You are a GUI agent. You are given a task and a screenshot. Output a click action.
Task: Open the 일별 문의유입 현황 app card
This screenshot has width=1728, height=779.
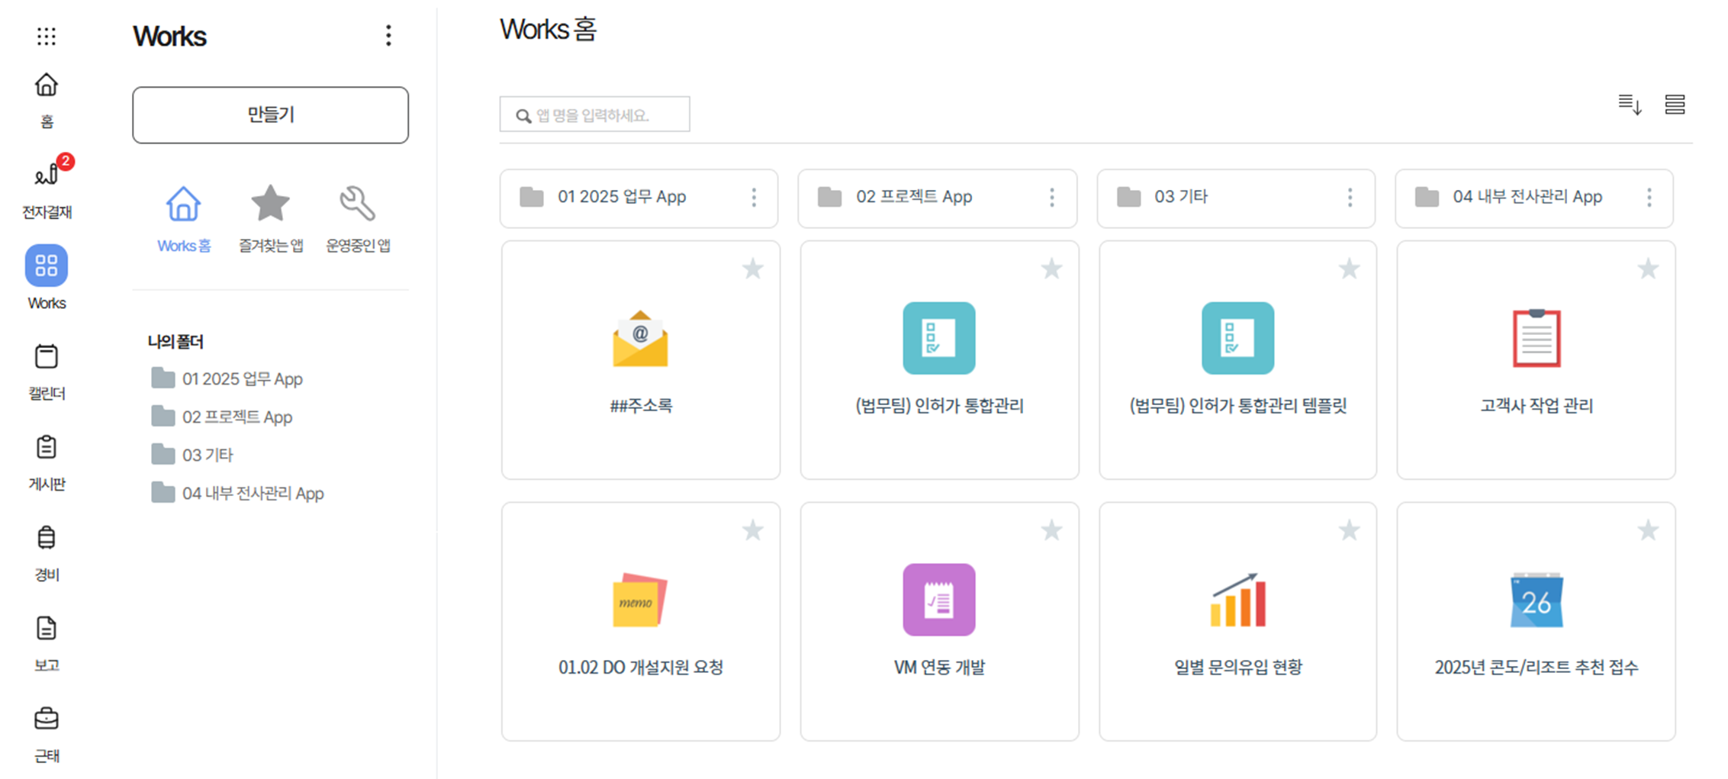[1237, 621]
